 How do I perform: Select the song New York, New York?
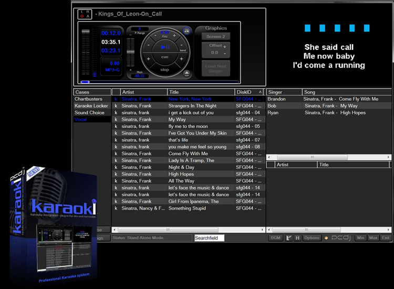189,99
